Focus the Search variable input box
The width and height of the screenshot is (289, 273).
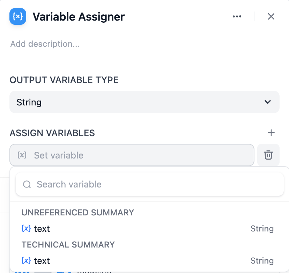click(x=154, y=184)
